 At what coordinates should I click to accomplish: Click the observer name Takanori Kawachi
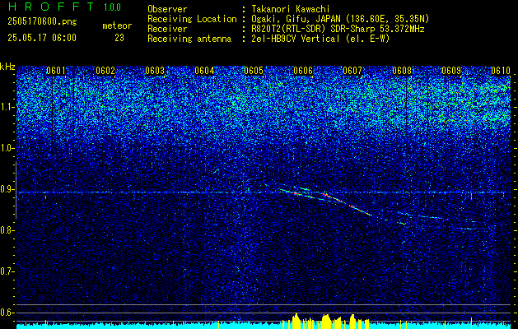tap(291, 9)
